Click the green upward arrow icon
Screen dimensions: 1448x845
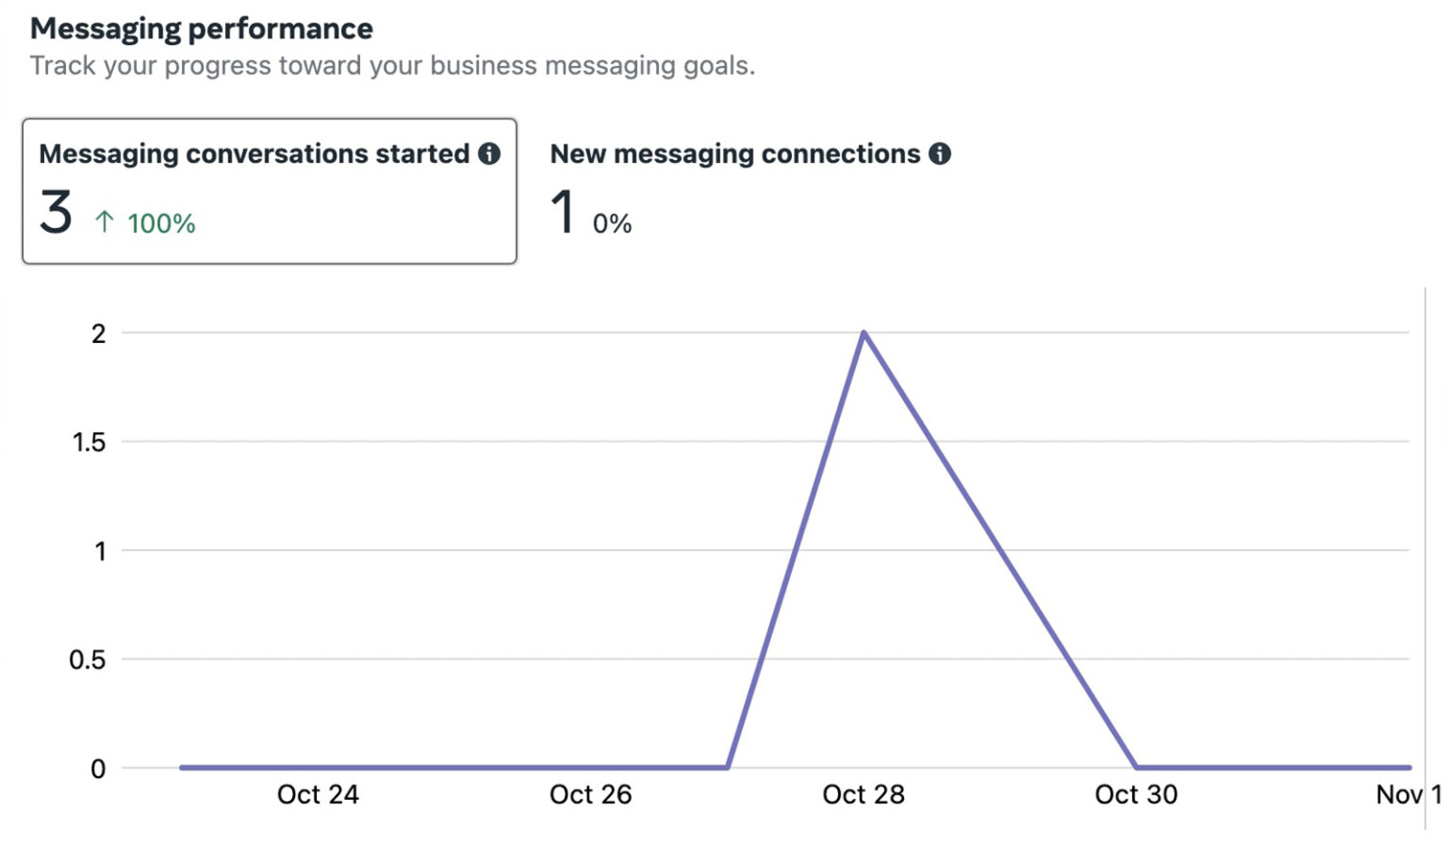pos(105,222)
